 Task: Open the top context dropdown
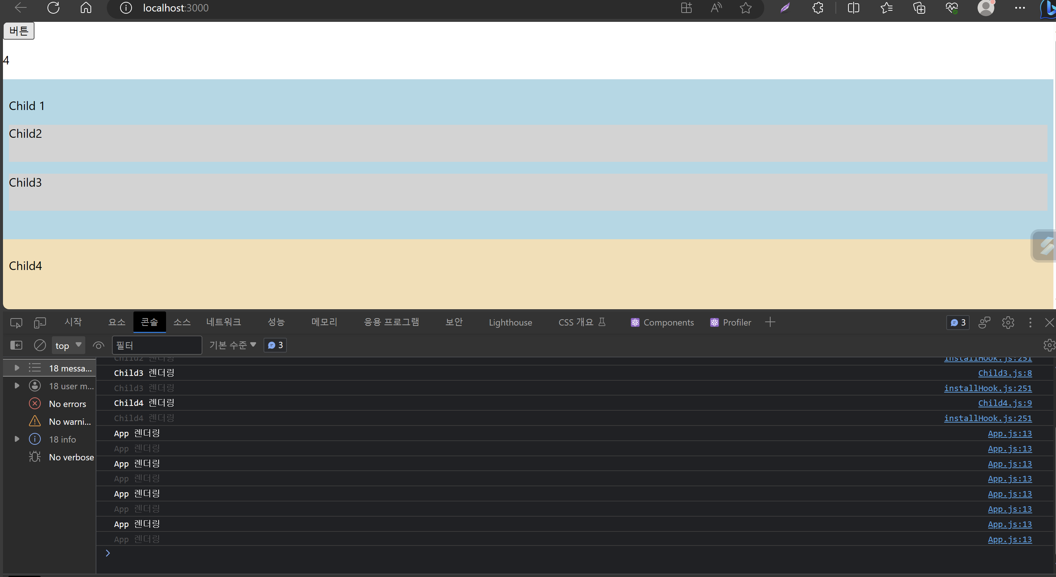click(x=68, y=345)
